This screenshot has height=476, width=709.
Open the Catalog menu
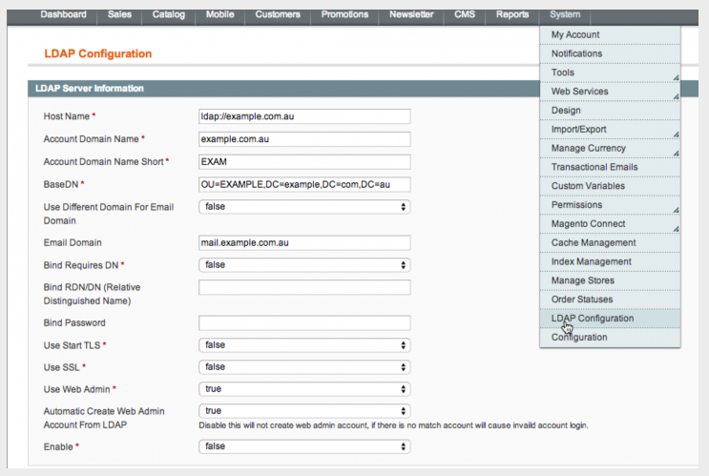(168, 14)
